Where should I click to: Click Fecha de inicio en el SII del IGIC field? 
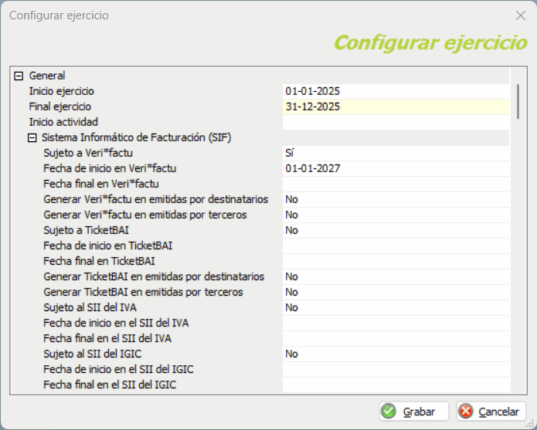[396, 370]
